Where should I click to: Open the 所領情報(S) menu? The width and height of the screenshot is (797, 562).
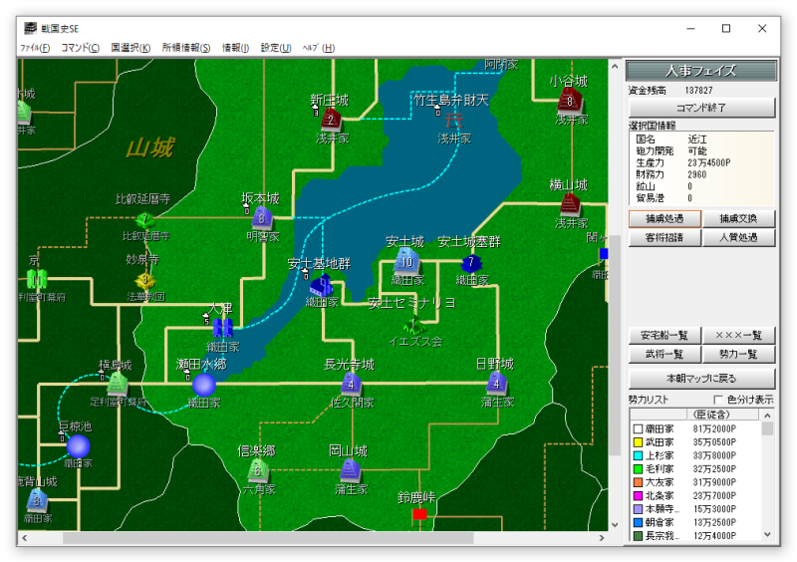[186, 48]
